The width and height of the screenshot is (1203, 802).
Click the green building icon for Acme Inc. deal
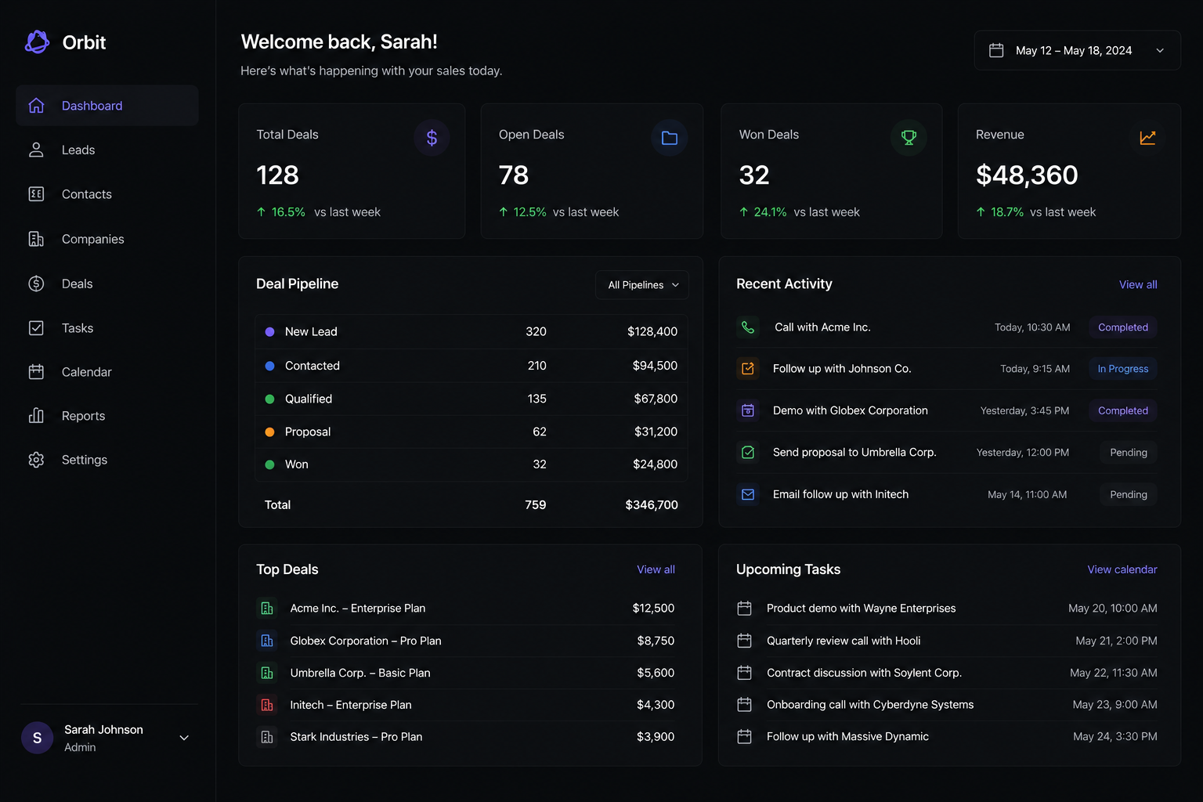click(x=267, y=609)
